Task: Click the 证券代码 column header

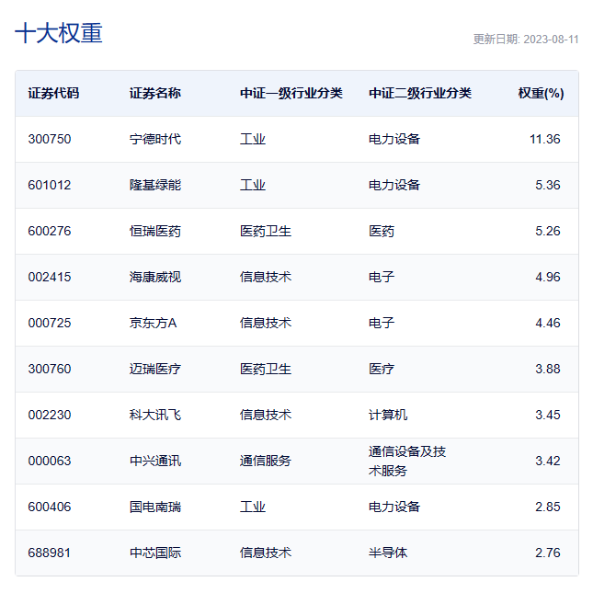Action: pos(53,93)
